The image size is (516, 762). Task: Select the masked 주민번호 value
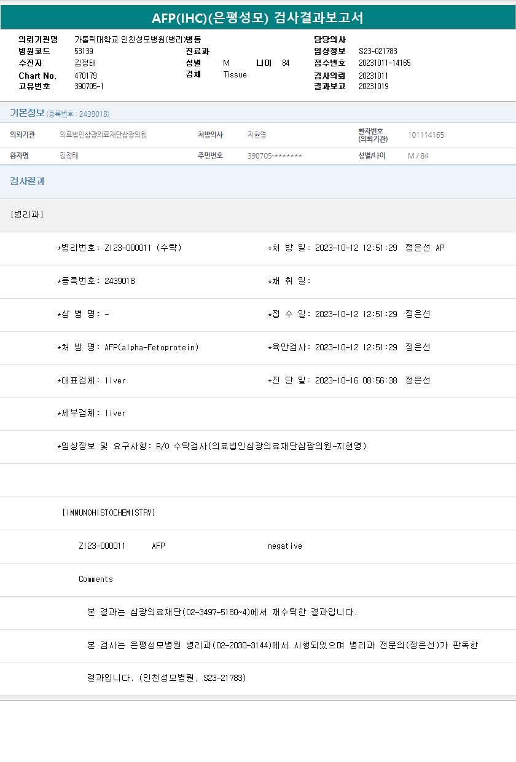point(275,156)
